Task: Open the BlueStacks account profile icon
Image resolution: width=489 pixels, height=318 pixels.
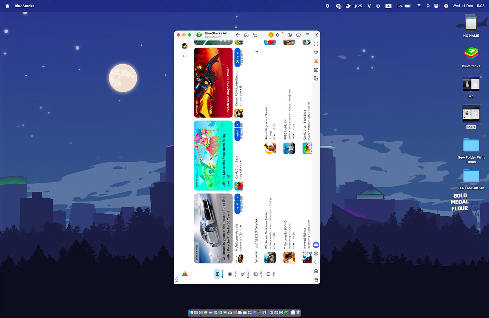Action: tap(289, 35)
